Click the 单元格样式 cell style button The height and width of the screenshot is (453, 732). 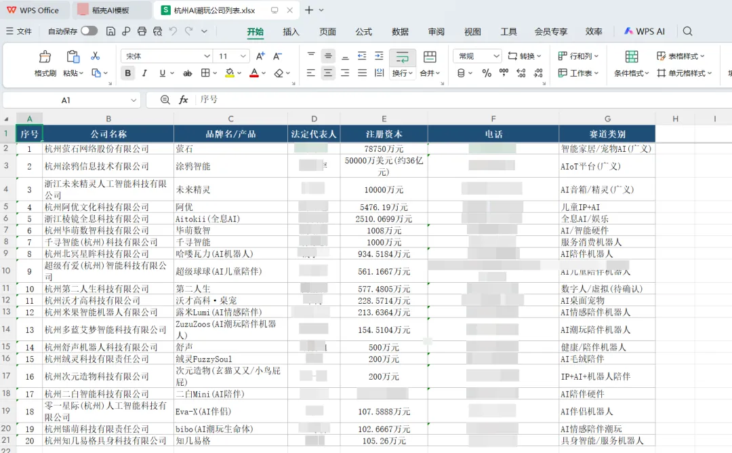coord(685,73)
